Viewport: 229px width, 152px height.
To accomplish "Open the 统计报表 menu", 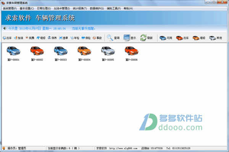I will click(x=80, y=8).
